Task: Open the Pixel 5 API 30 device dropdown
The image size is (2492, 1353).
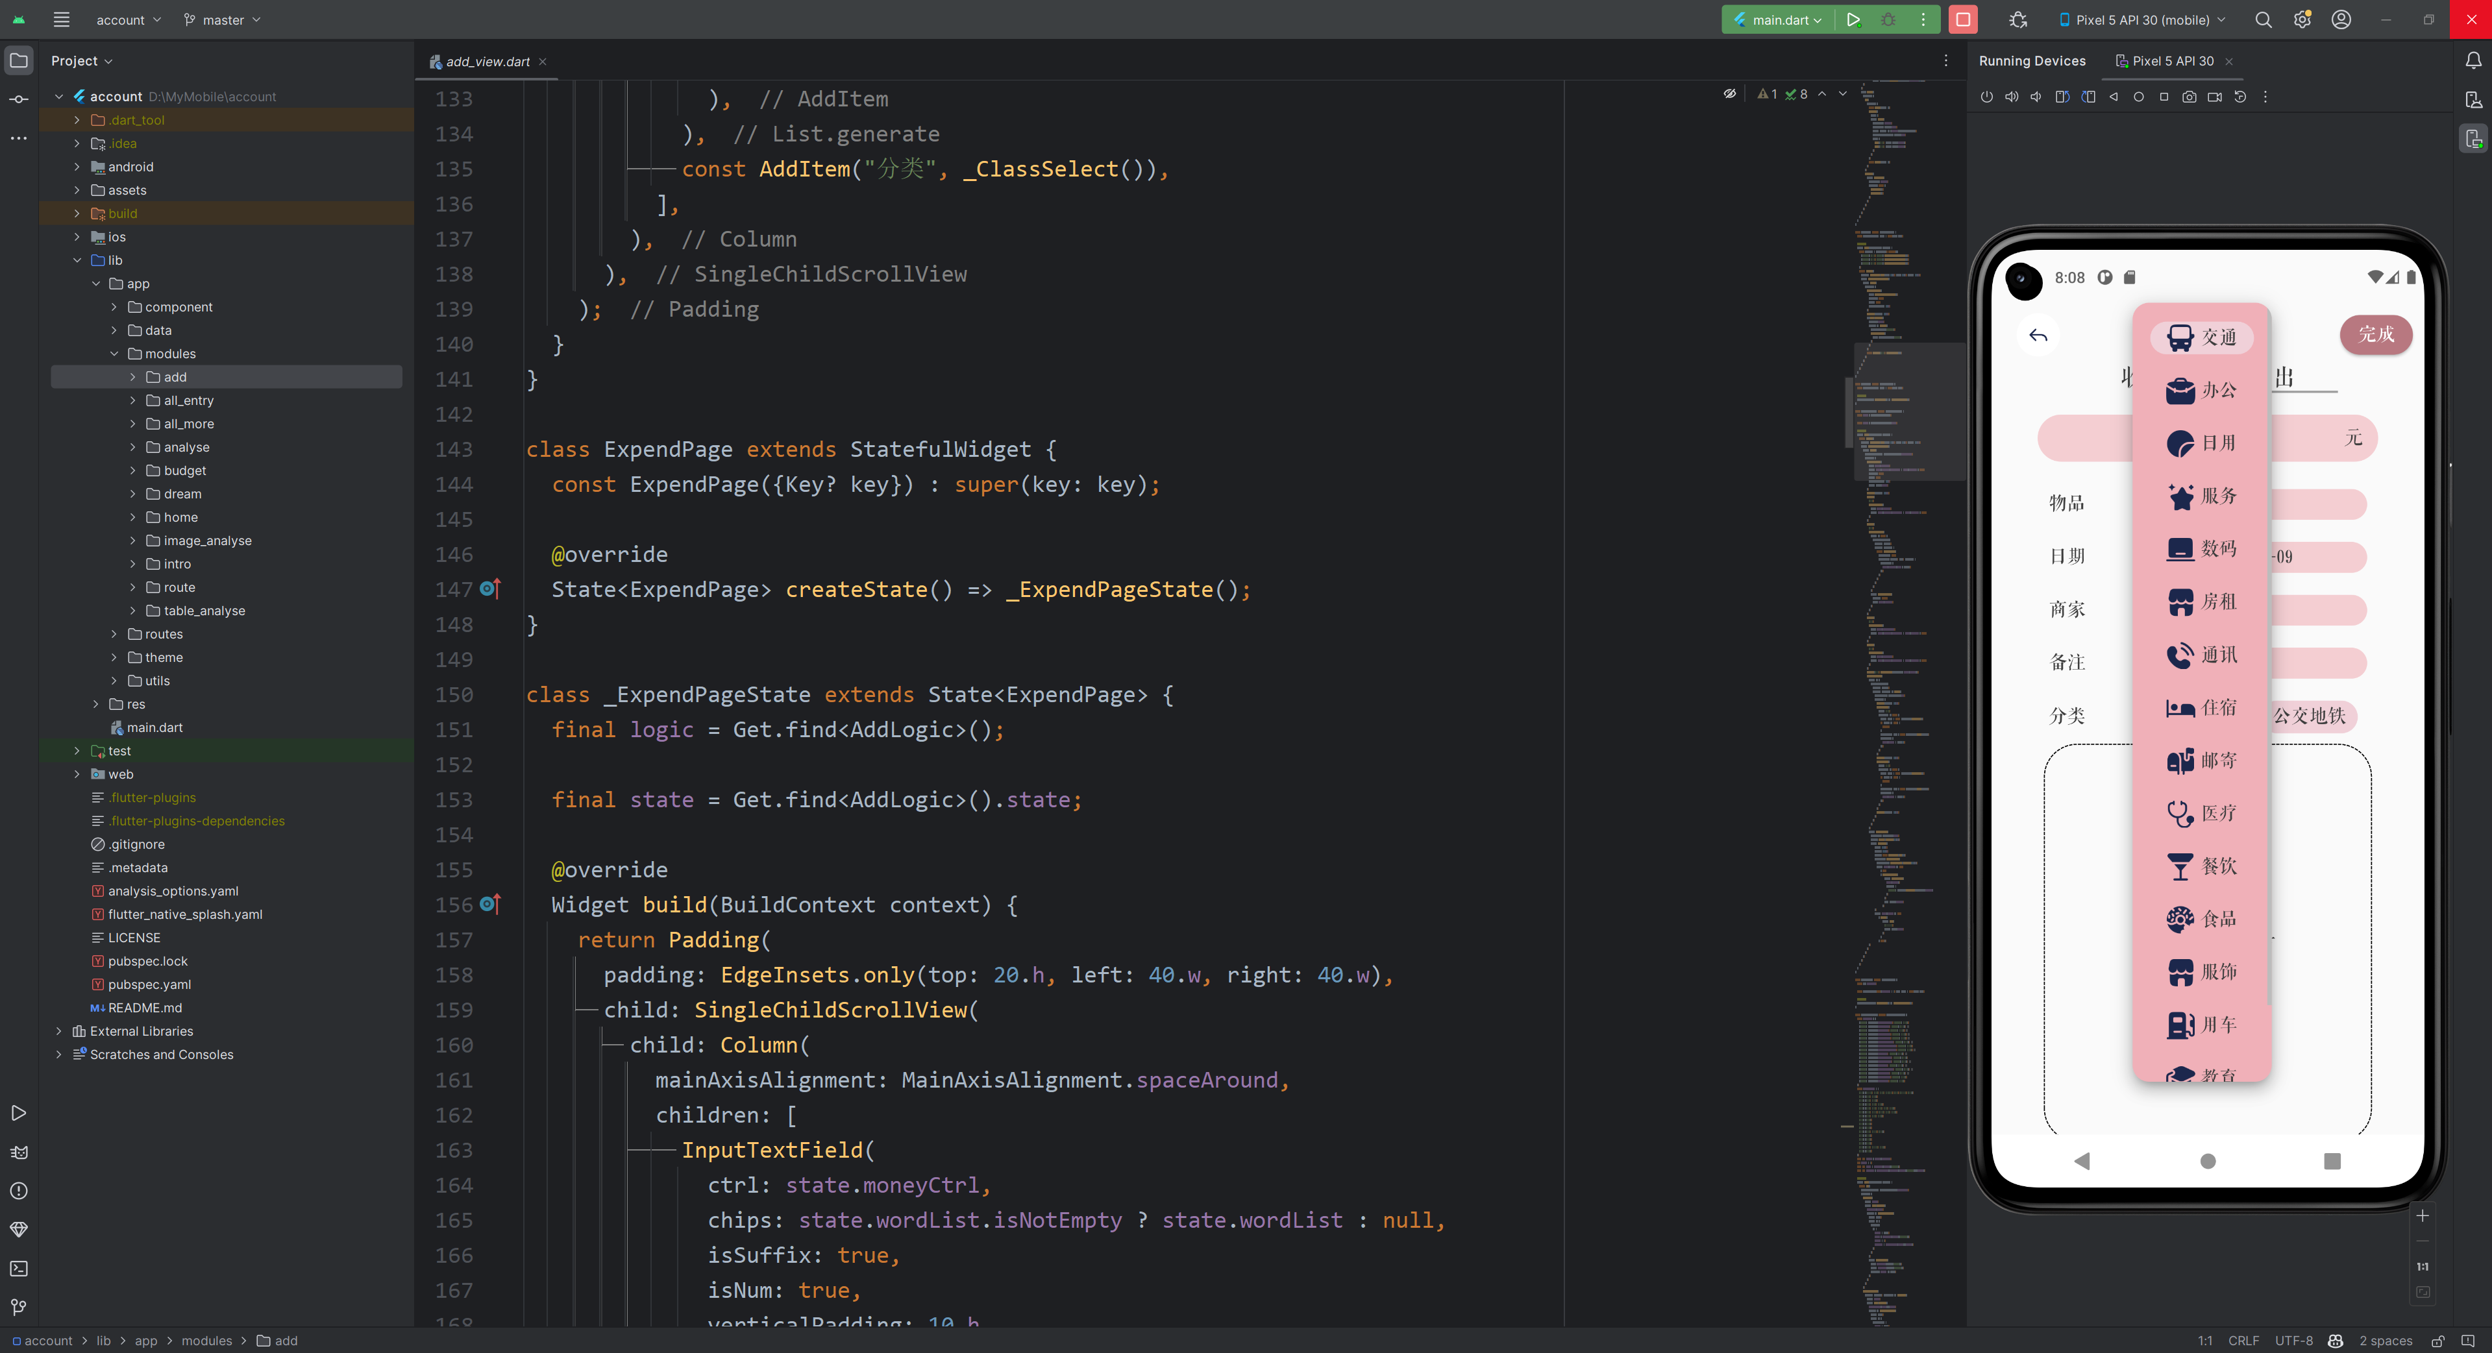Action: coord(2142,19)
